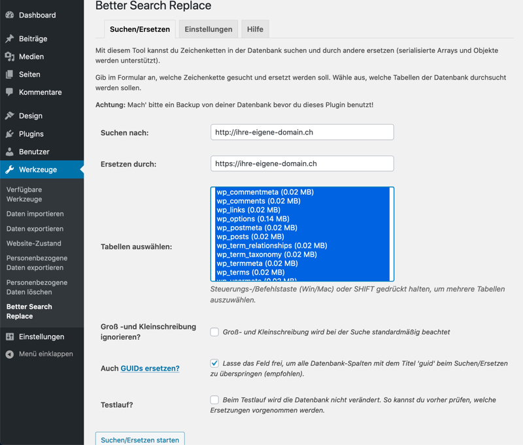Open Better Search Replace submenu item

point(29,311)
